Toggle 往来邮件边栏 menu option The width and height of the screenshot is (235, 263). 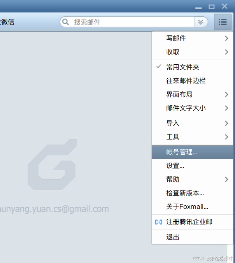tap(193, 81)
